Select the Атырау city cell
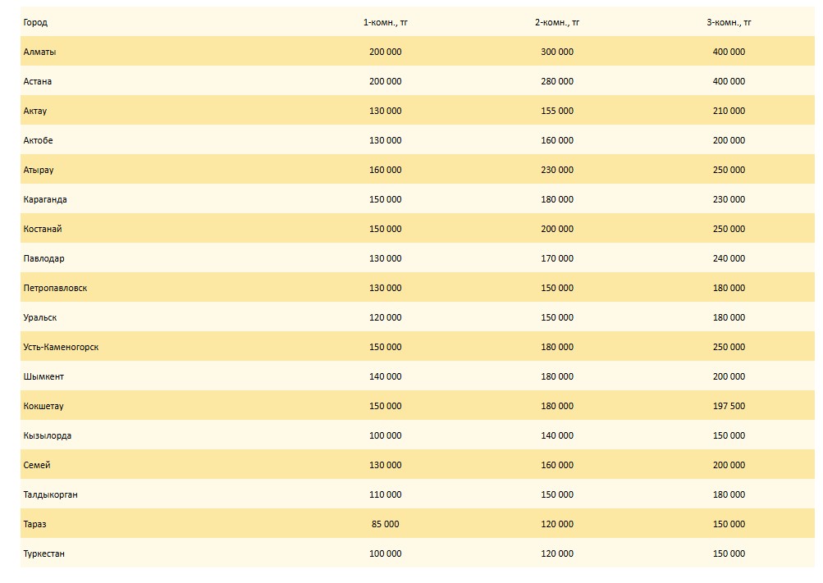This screenshot has width=823, height=583. click(x=39, y=170)
